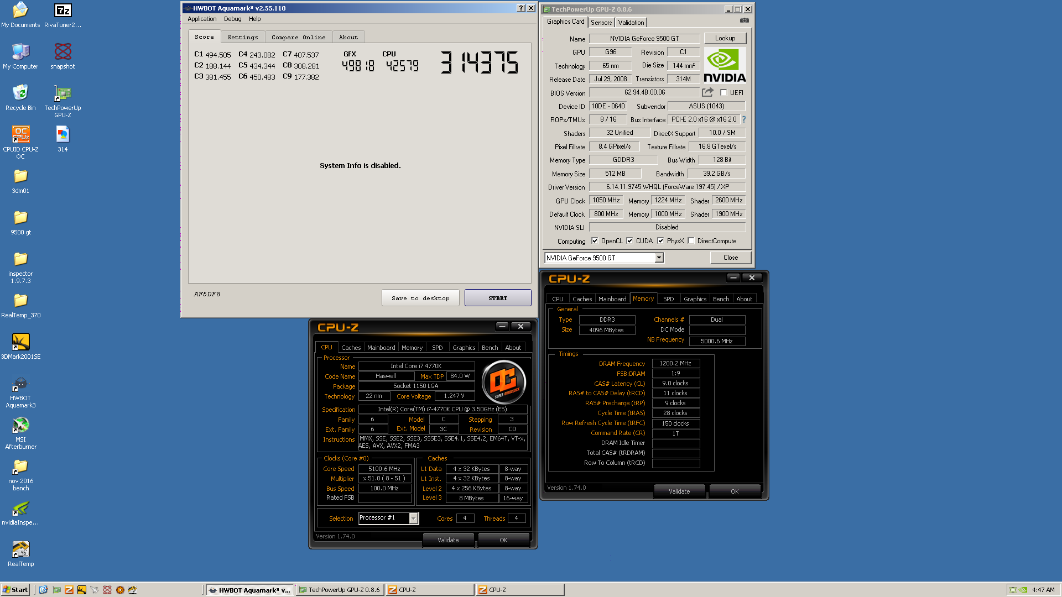Screen dimensions: 1062x597
Task: Select the 314 image file icon
Action: (63, 139)
